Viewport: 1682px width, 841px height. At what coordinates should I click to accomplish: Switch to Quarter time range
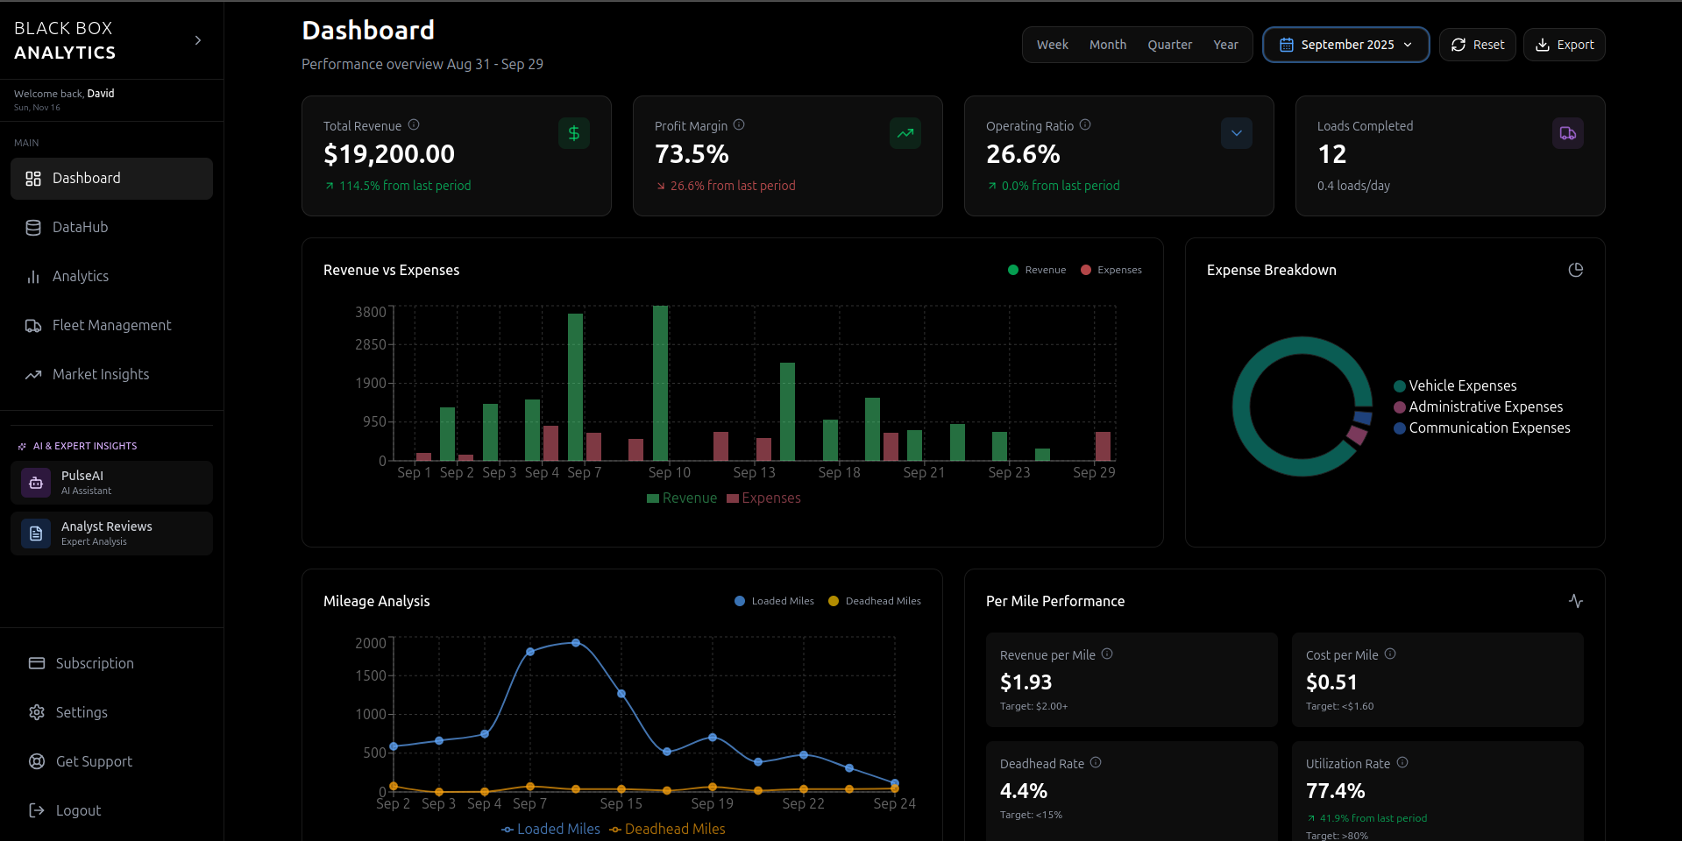point(1170,45)
